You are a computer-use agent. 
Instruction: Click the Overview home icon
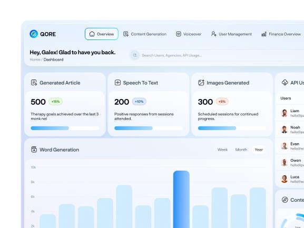point(92,34)
